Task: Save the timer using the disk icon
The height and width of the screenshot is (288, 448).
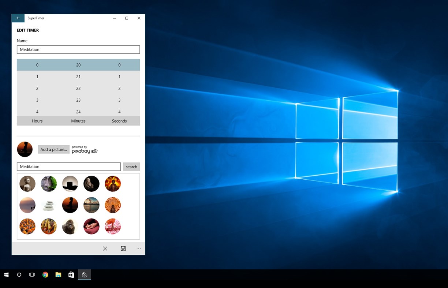Action: [123, 248]
